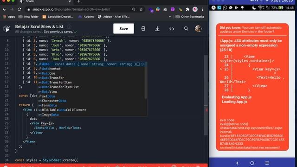Open the Landslide Detecti... bookmark
Screen dimensions: 297x167
pos(58,17)
